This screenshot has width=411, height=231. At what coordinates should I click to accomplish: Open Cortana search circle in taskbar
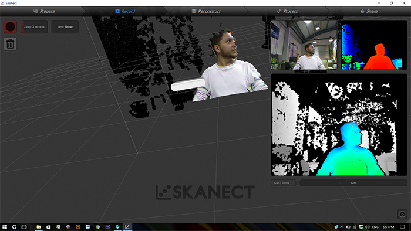click(15, 227)
